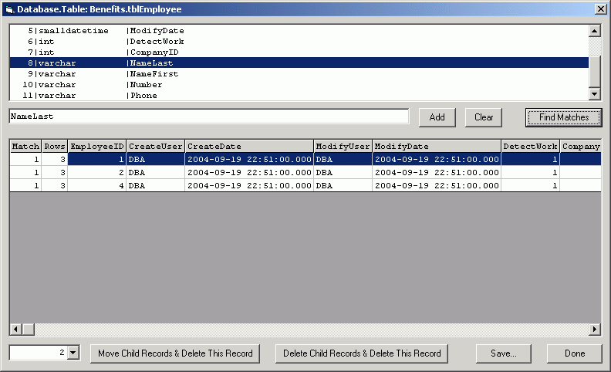The width and height of the screenshot is (611, 372).
Task: Open the Save... dialog button
Action: click(x=503, y=353)
